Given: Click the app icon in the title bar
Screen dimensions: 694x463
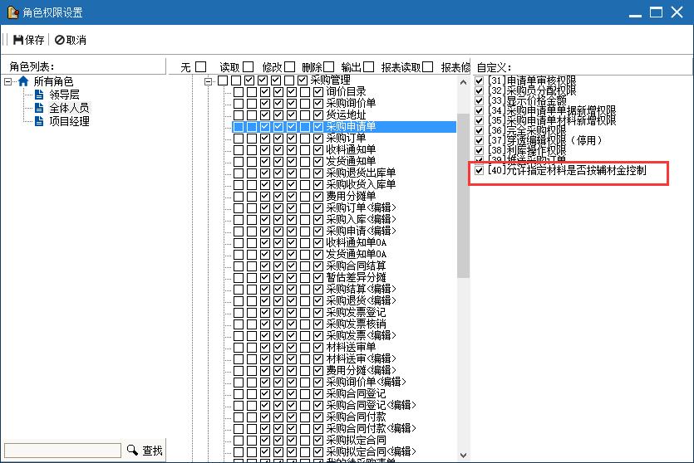Looking at the screenshot, I should click(12, 13).
